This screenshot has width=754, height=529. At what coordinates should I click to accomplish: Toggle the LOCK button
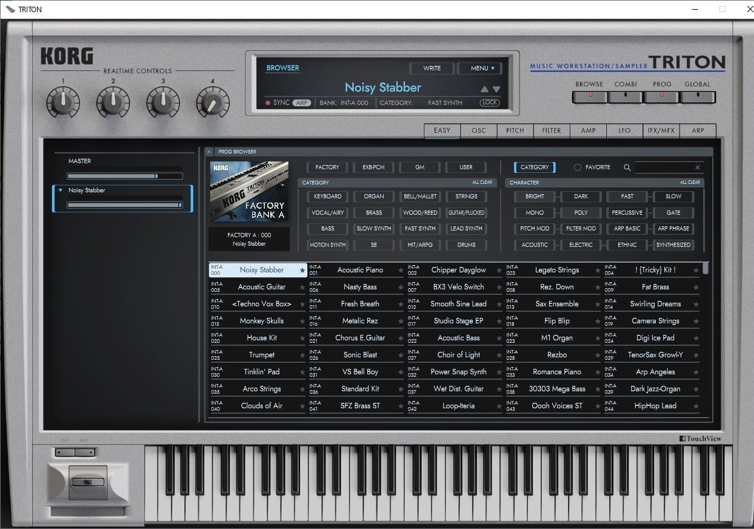490,103
